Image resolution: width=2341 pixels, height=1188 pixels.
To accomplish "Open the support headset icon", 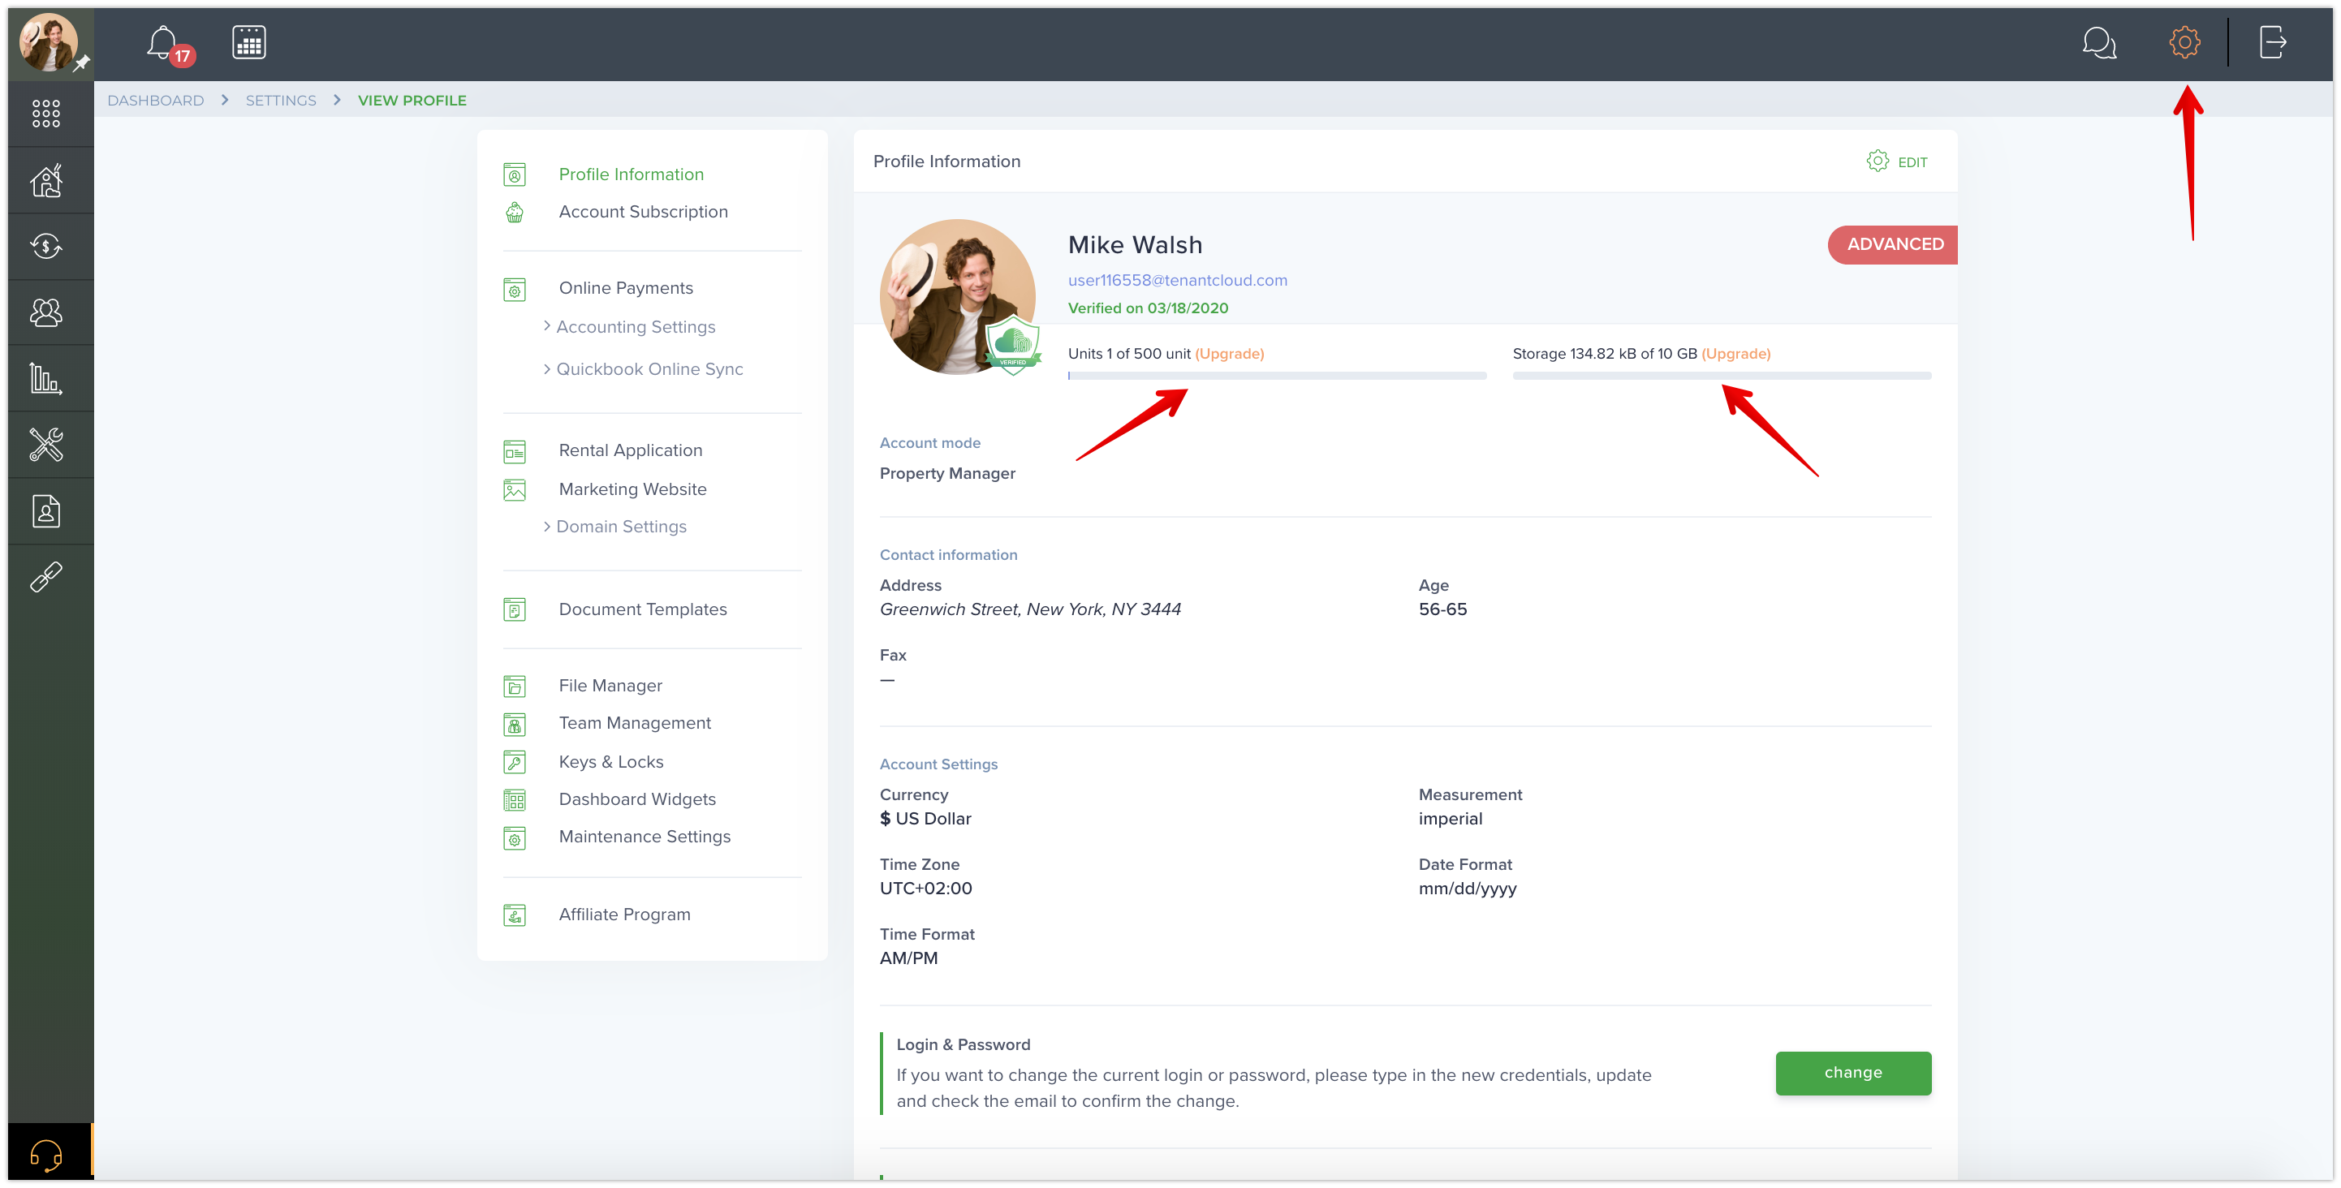I will [x=46, y=1156].
